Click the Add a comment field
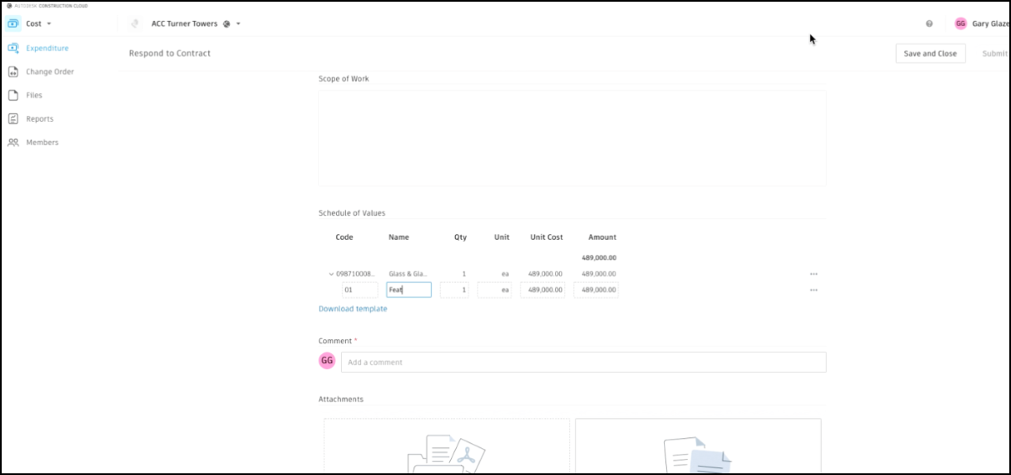1011x475 pixels. [x=584, y=362]
